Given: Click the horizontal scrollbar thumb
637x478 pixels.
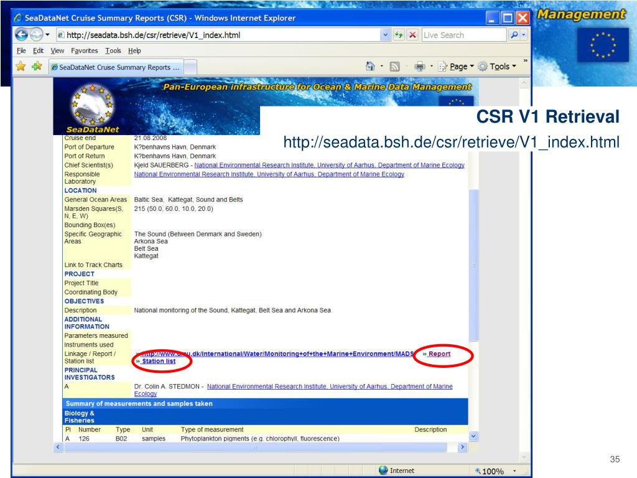Looking at the screenshot, I should [x=256, y=447].
